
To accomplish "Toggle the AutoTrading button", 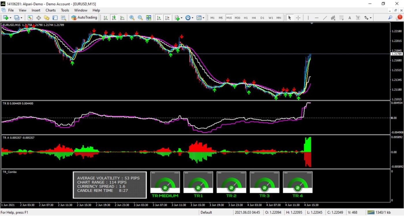I will pyautogui.click(x=84, y=18).
